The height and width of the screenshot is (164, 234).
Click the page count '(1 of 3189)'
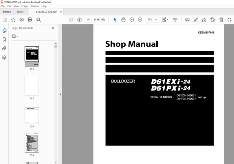100,20
